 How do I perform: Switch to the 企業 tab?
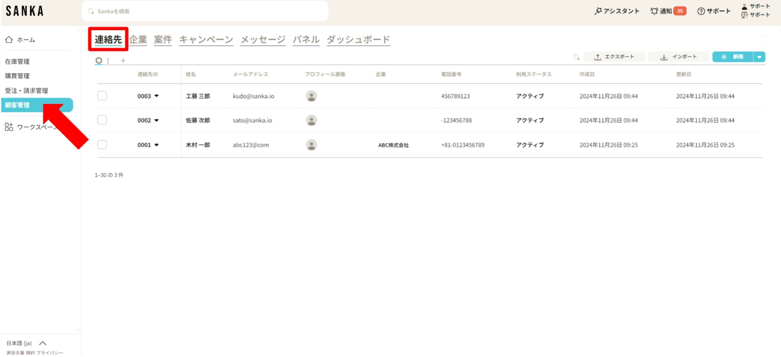tap(138, 40)
